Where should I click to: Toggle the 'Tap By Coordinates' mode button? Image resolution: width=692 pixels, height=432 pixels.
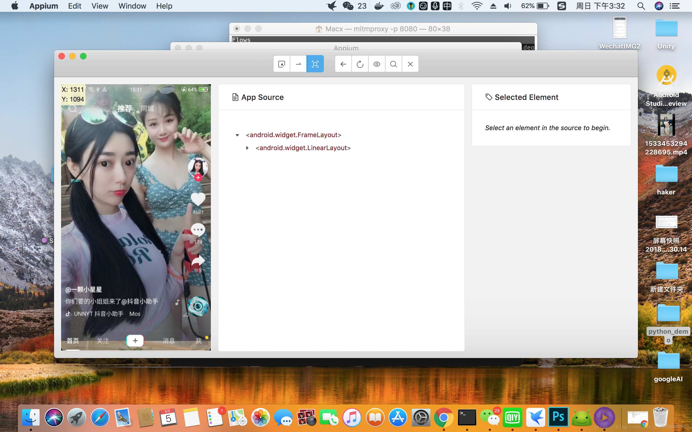315,64
